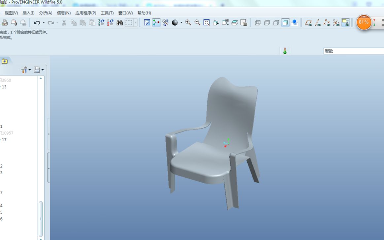The image size is (384, 240).
Task: Click the green regeneration traffic light icon
Action: pos(285,51)
